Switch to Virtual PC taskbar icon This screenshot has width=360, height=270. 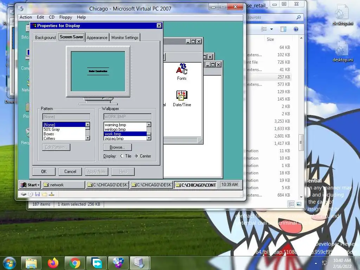140,263
